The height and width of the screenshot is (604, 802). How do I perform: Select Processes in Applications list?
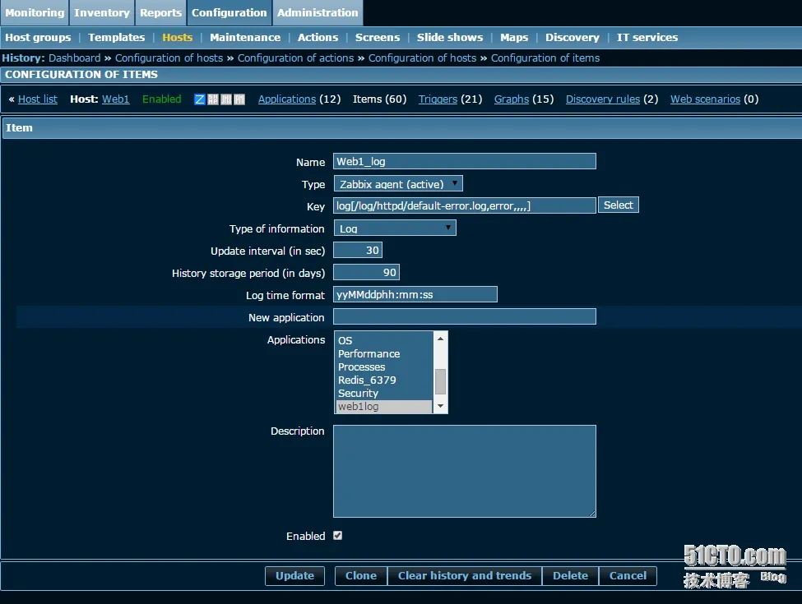pyautogui.click(x=383, y=367)
